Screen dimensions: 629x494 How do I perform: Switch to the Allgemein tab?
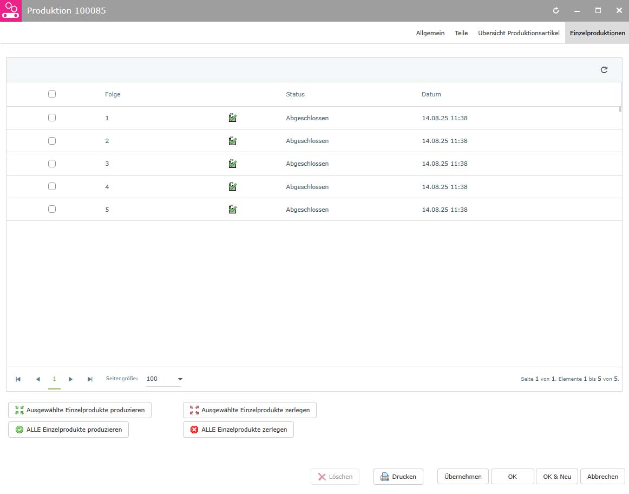click(430, 33)
